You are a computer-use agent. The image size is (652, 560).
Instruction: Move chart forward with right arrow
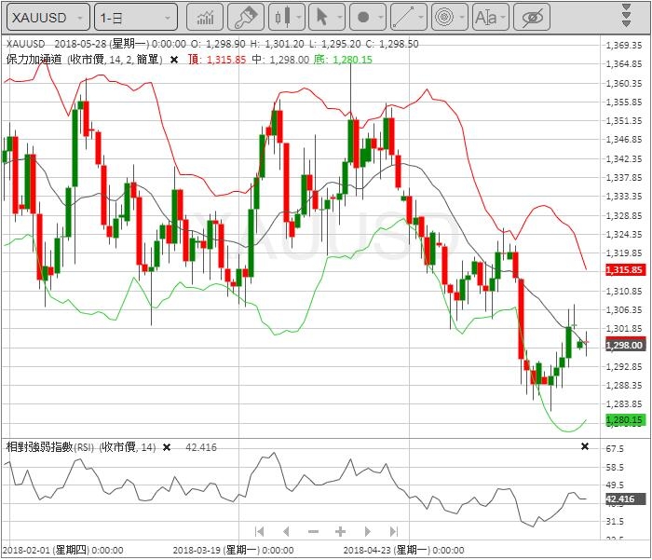(x=367, y=531)
